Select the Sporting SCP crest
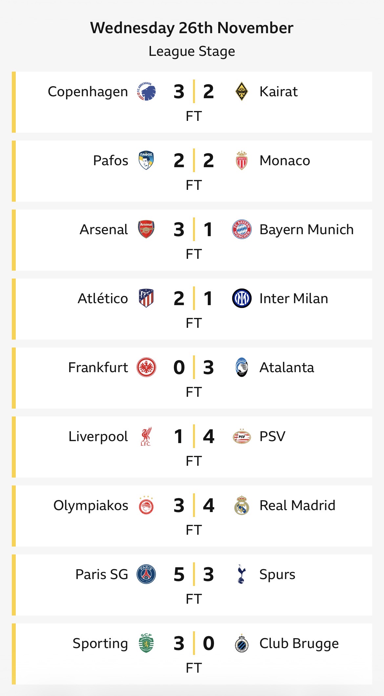 tap(146, 643)
